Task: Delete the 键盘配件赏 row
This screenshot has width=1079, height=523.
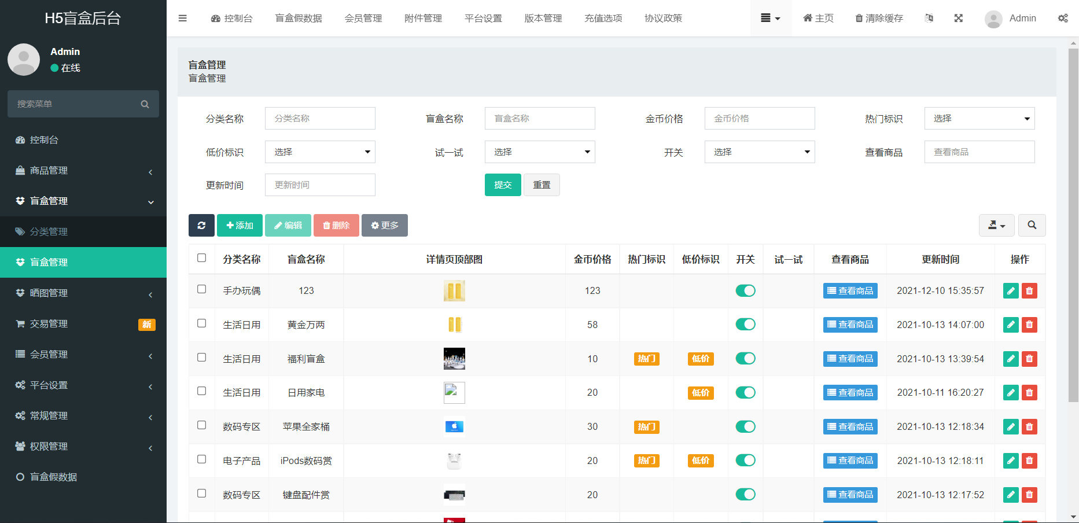Action: click(x=1029, y=495)
